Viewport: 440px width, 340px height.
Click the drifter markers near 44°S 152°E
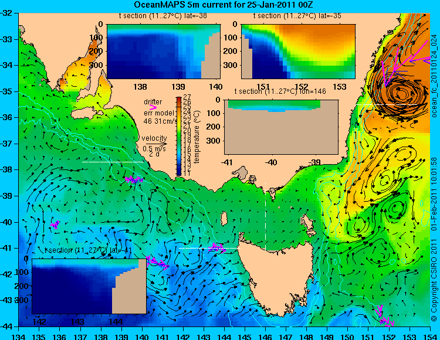click(385, 316)
